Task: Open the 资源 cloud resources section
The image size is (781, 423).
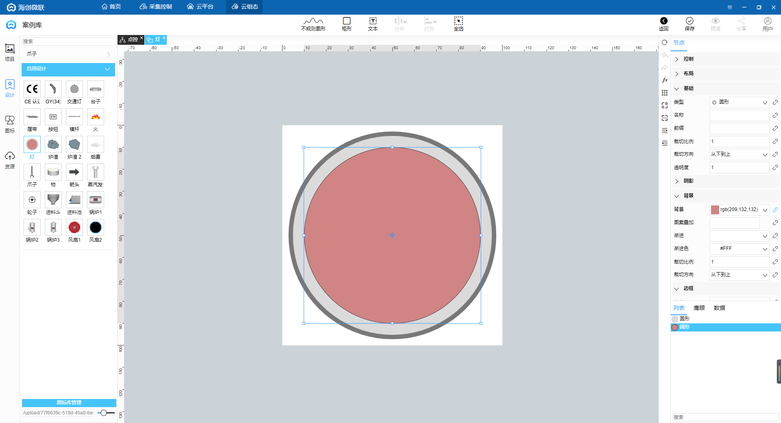Action: tap(10, 160)
